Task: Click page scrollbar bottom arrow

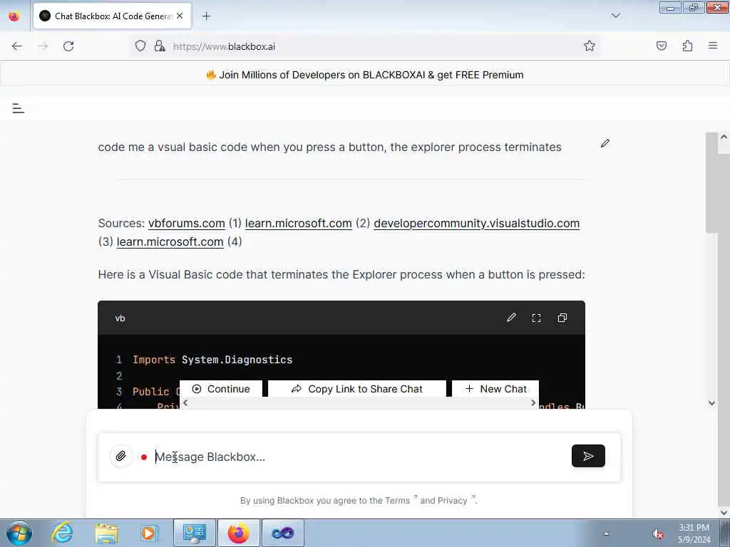Action: [x=724, y=512]
